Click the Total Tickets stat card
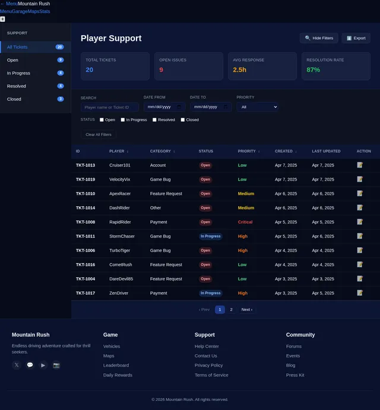This screenshot has height=410, width=380. 115,66
